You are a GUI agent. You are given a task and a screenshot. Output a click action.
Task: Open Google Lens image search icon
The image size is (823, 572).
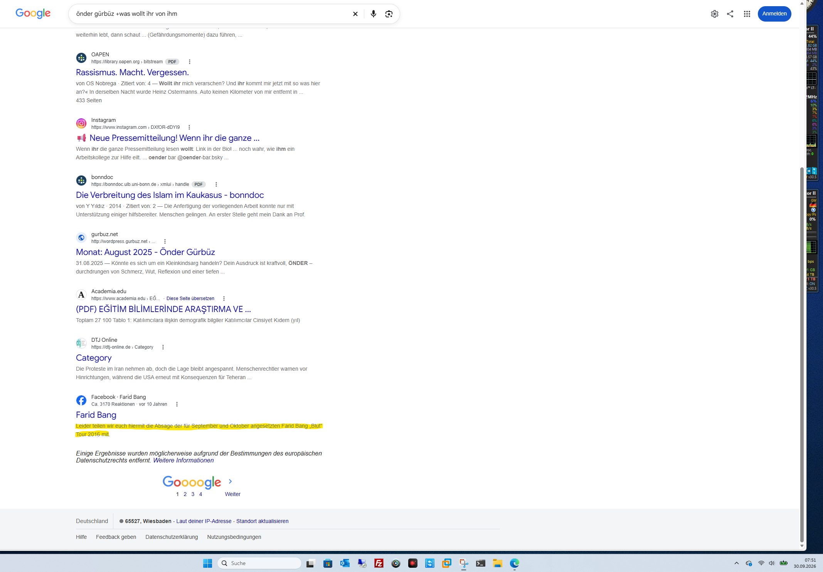389,14
